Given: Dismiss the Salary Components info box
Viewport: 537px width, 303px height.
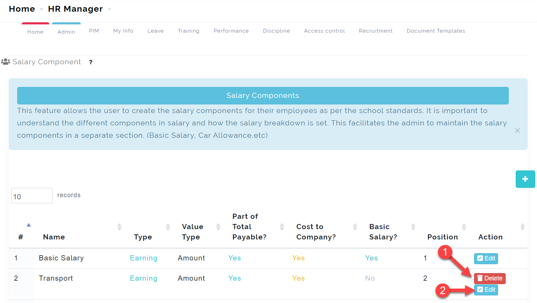Looking at the screenshot, I should (x=517, y=131).
